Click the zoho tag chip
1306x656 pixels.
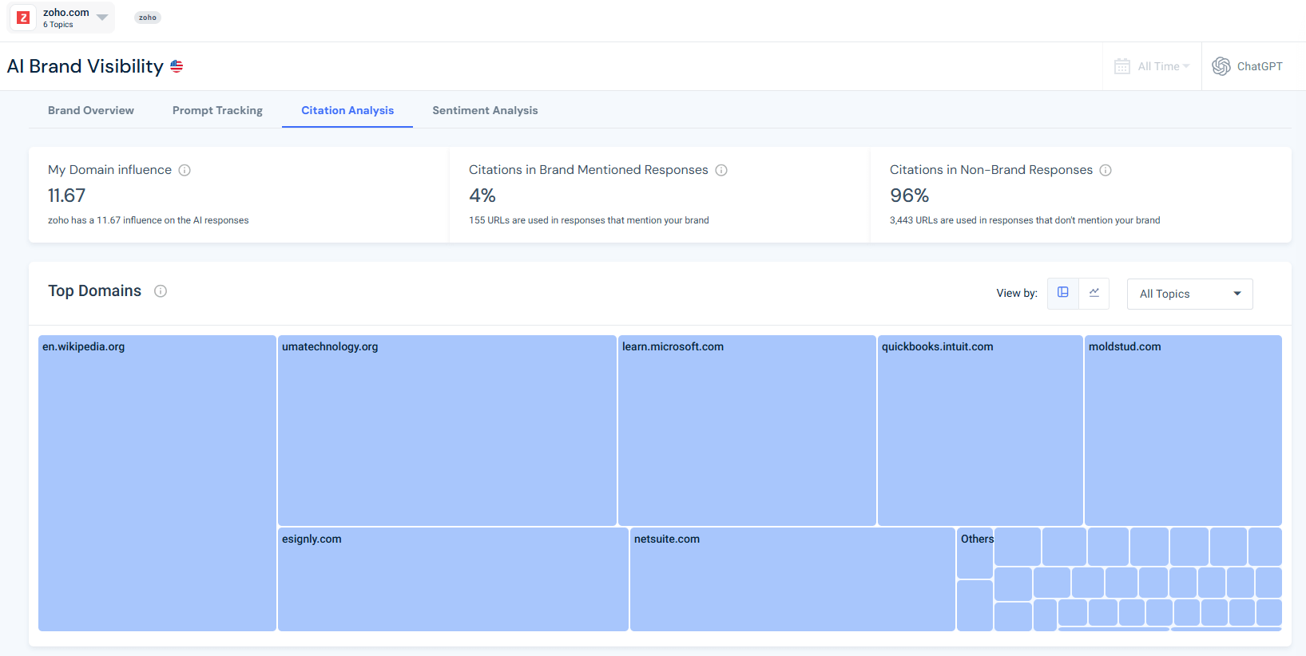click(x=148, y=18)
